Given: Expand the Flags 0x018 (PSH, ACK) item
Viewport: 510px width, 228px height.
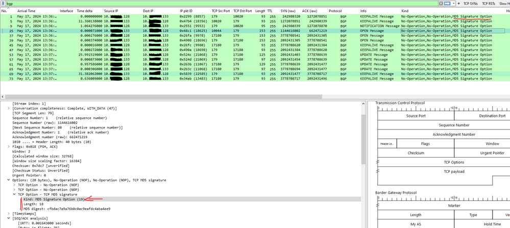Looking at the screenshot, I should (9, 146).
